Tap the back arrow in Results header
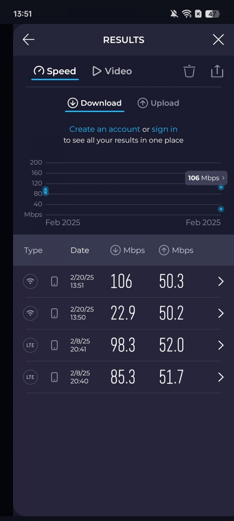234x521 pixels. click(x=29, y=40)
